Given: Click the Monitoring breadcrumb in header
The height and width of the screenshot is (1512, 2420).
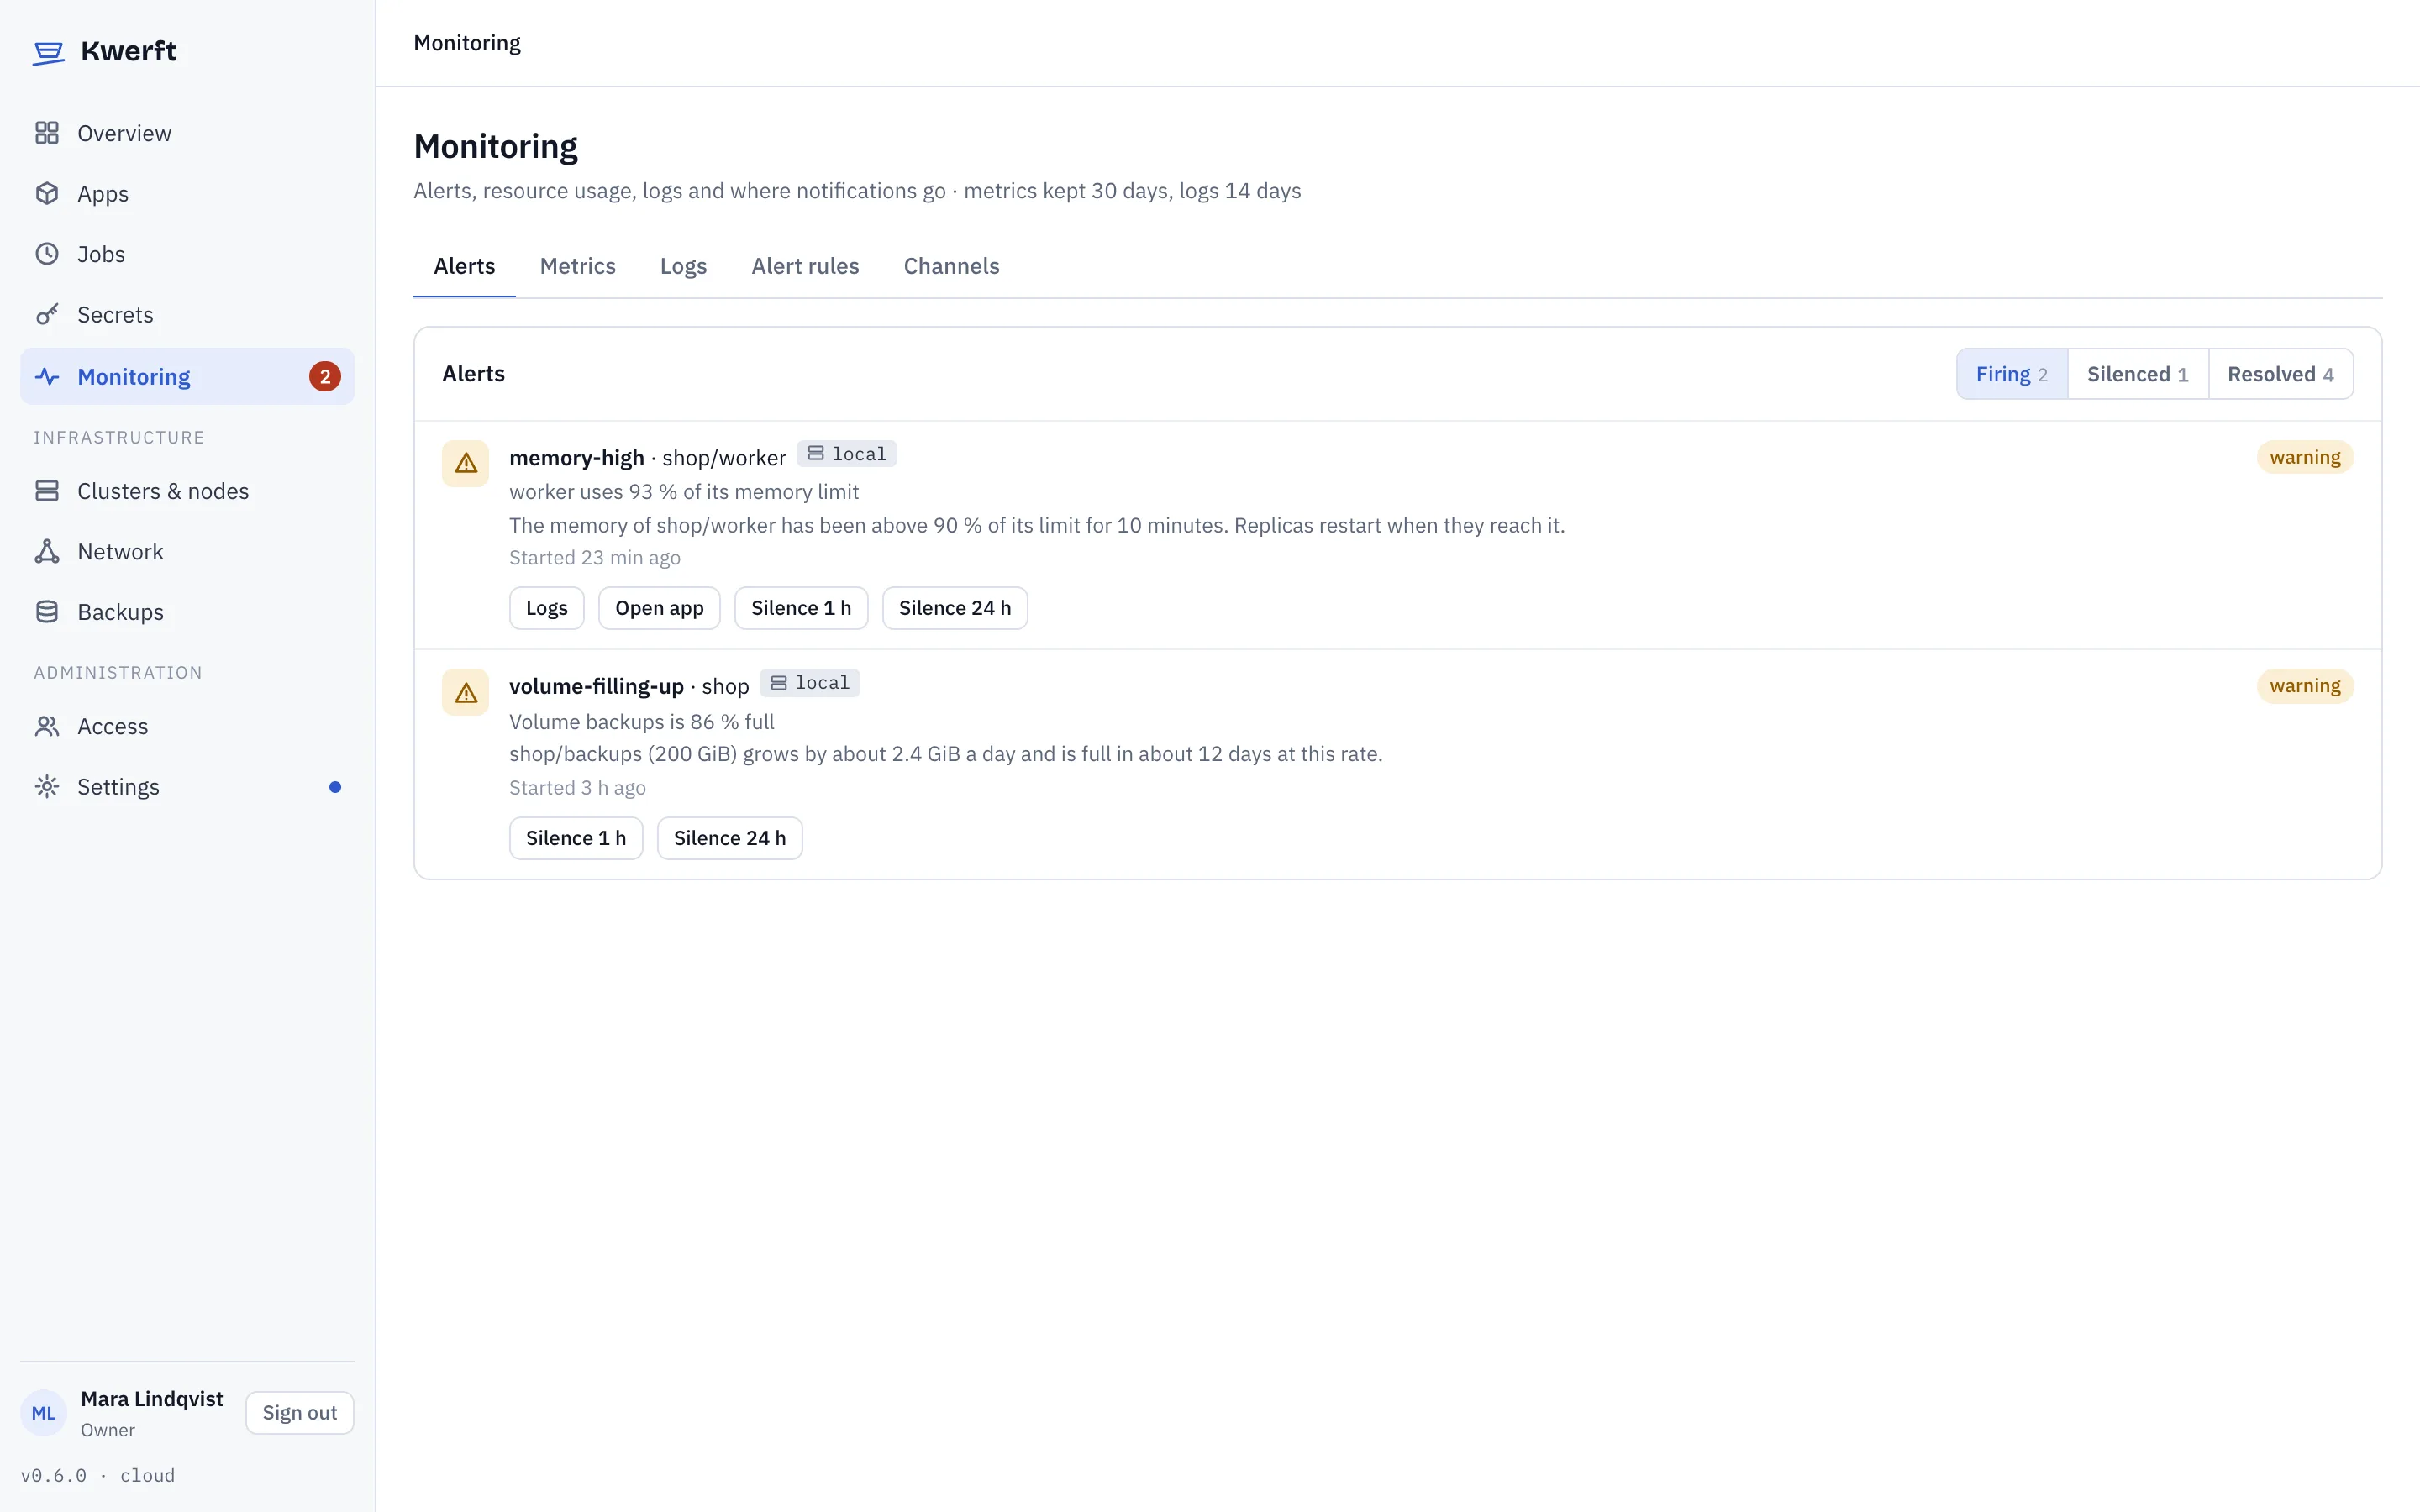Looking at the screenshot, I should pyautogui.click(x=467, y=43).
